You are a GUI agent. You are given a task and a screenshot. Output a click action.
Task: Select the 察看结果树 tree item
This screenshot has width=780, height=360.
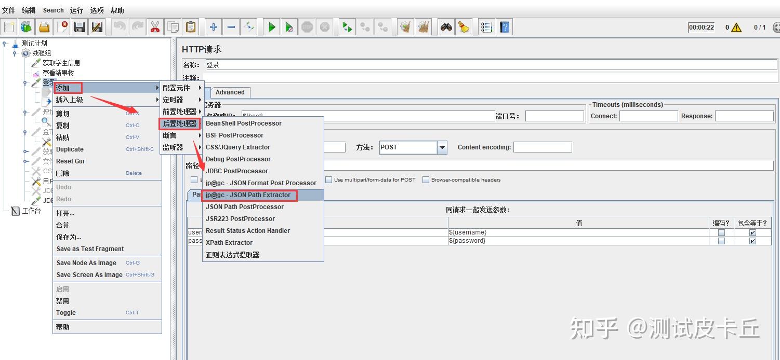point(58,73)
